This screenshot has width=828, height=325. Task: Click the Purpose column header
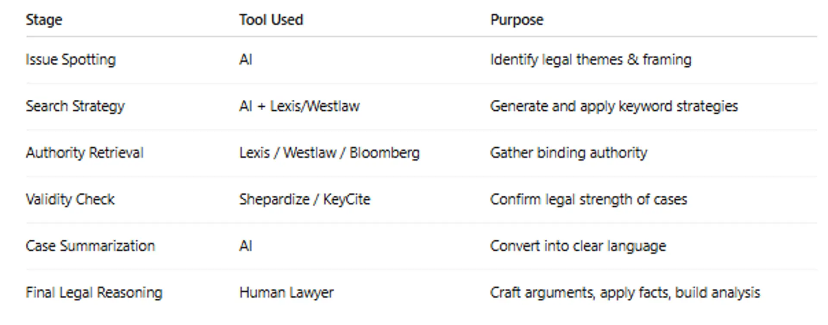point(517,20)
